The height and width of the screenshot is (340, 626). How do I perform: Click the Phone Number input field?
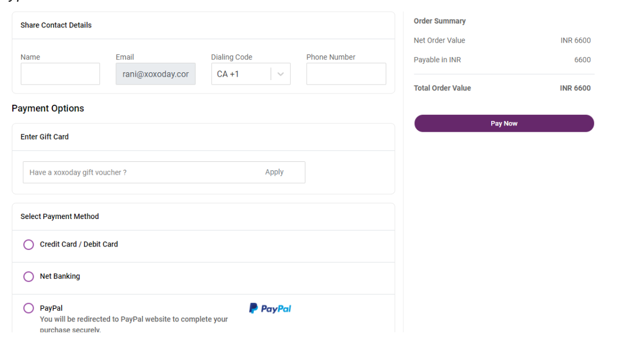(346, 73)
